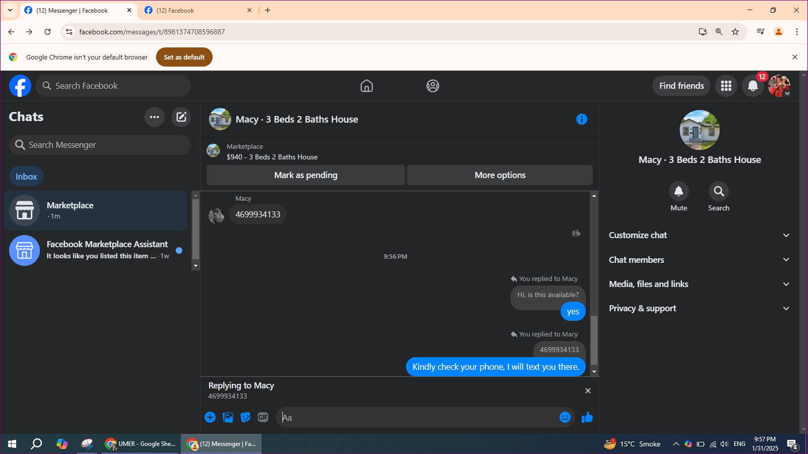Screen dimensions: 808x454
Task: Attach a photo file icon
Action: point(228,417)
